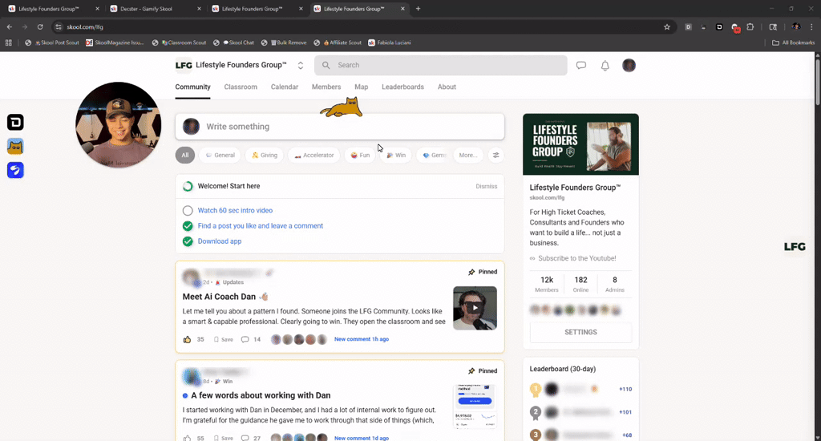
Task: Click the site info icon in address bar
Action: [x=58, y=26]
